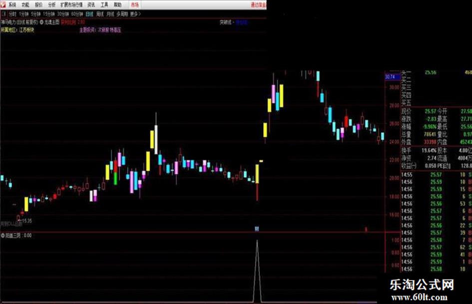Open the 功能 menu
Image resolution: width=472 pixels, height=304 pixels.
point(25,5)
